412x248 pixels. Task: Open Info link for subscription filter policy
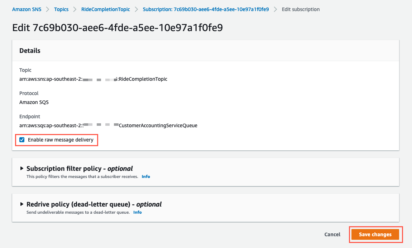pos(146,177)
